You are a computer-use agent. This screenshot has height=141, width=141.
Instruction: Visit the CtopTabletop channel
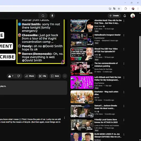click(99, 83)
